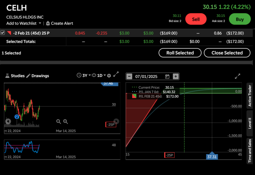Screen dimensions: 255x175
Task: Click the 30.11 bid price
Action: click(x=177, y=16)
